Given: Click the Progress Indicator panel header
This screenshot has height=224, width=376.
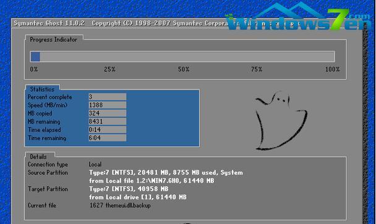Looking at the screenshot, I should tap(53, 39).
